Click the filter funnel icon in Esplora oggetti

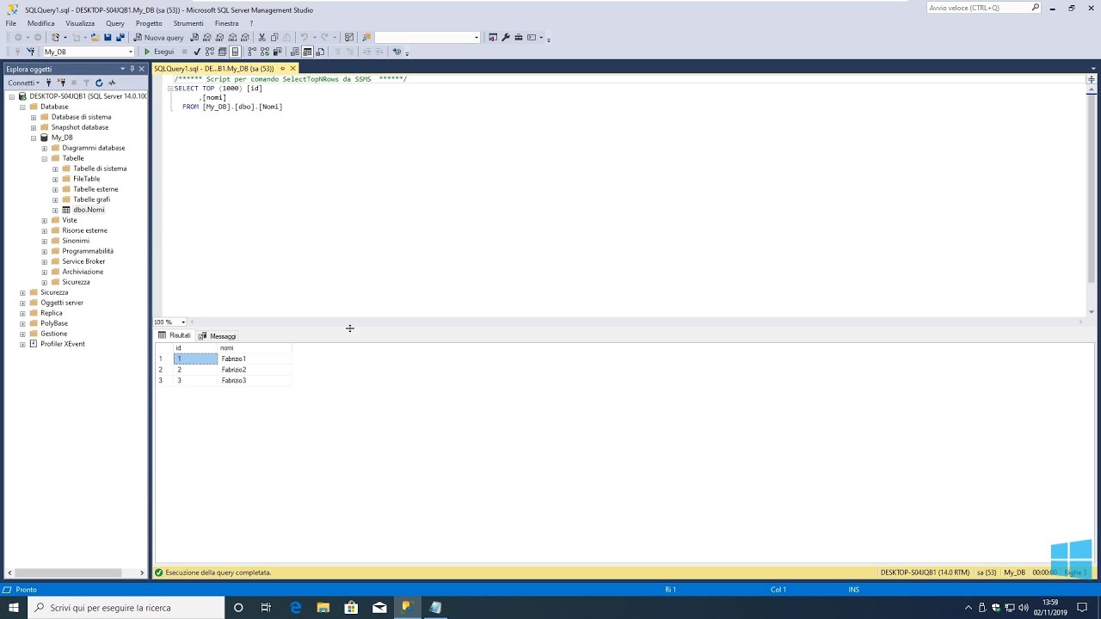pos(86,83)
